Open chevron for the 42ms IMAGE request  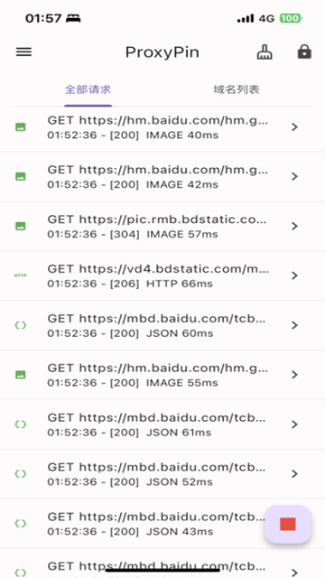click(294, 177)
